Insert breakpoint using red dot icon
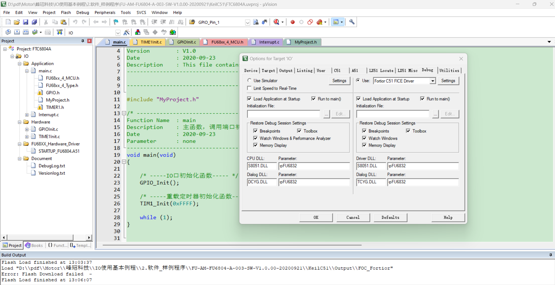The image size is (555, 285). tap(293, 22)
